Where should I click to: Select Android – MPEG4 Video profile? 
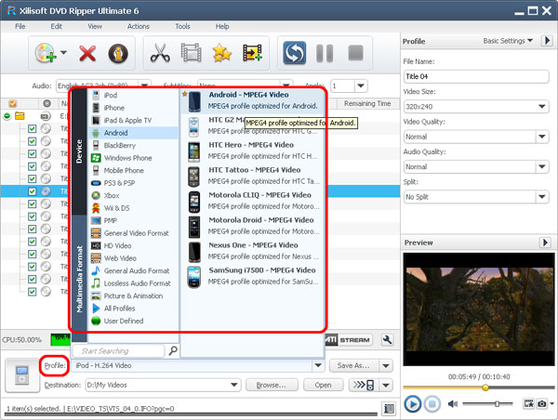[x=252, y=100]
